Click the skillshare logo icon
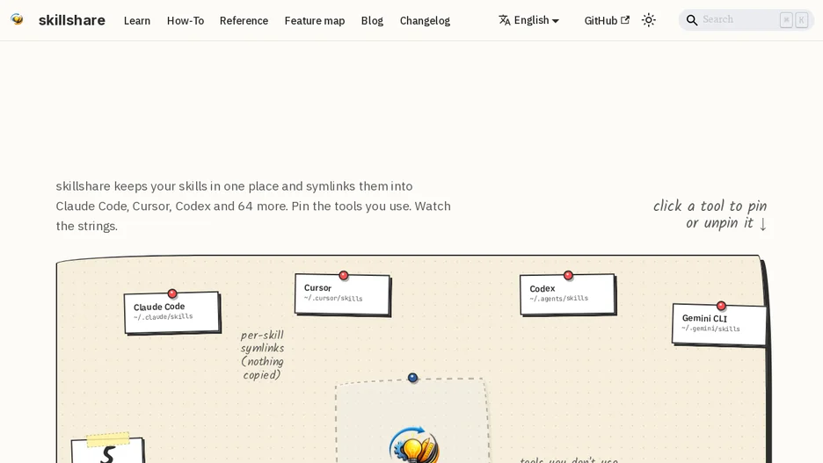Image resolution: width=823 pixels, height=463 pixels. (x=17, y=20)
